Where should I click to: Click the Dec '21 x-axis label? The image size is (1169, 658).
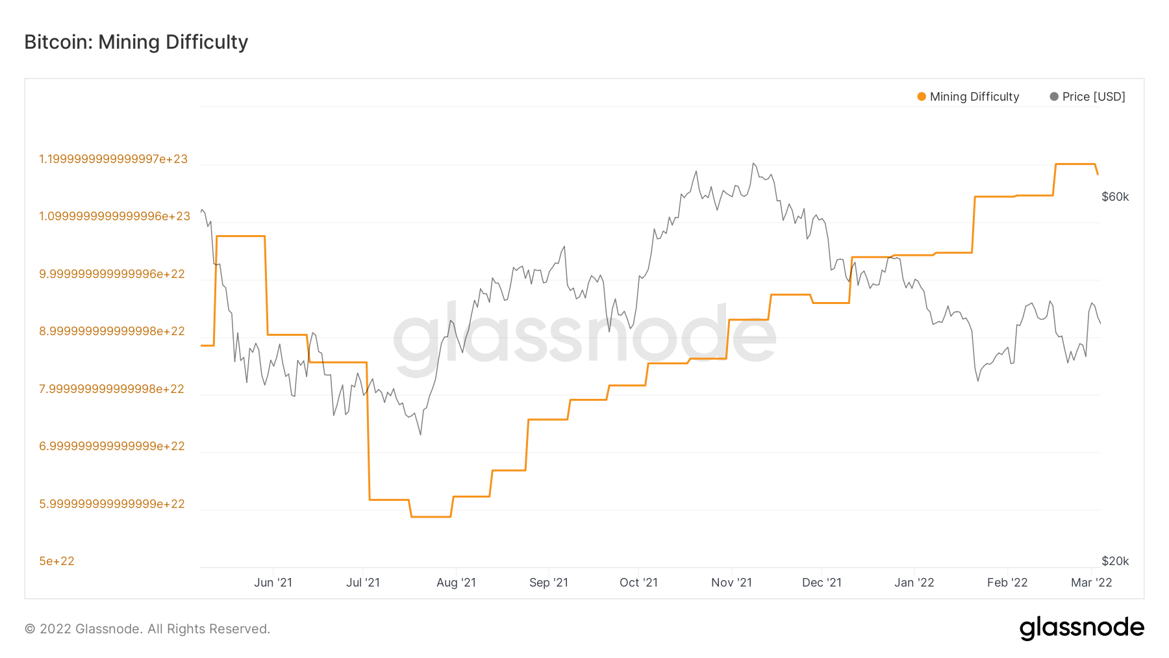pos(822,583)
